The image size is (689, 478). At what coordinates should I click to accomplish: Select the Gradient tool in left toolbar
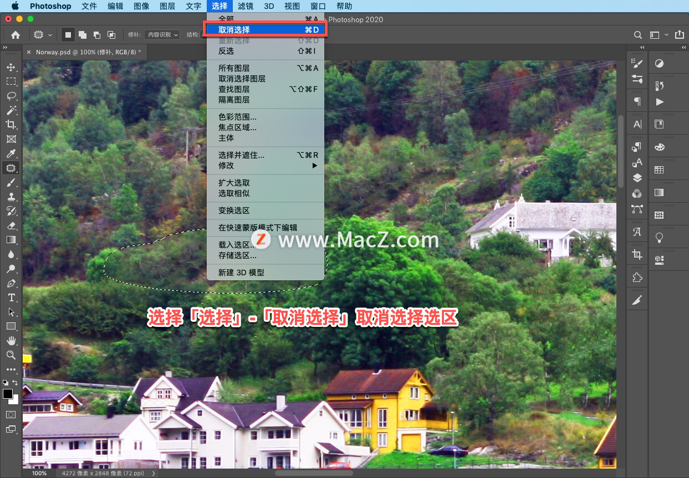click(11, 240)
